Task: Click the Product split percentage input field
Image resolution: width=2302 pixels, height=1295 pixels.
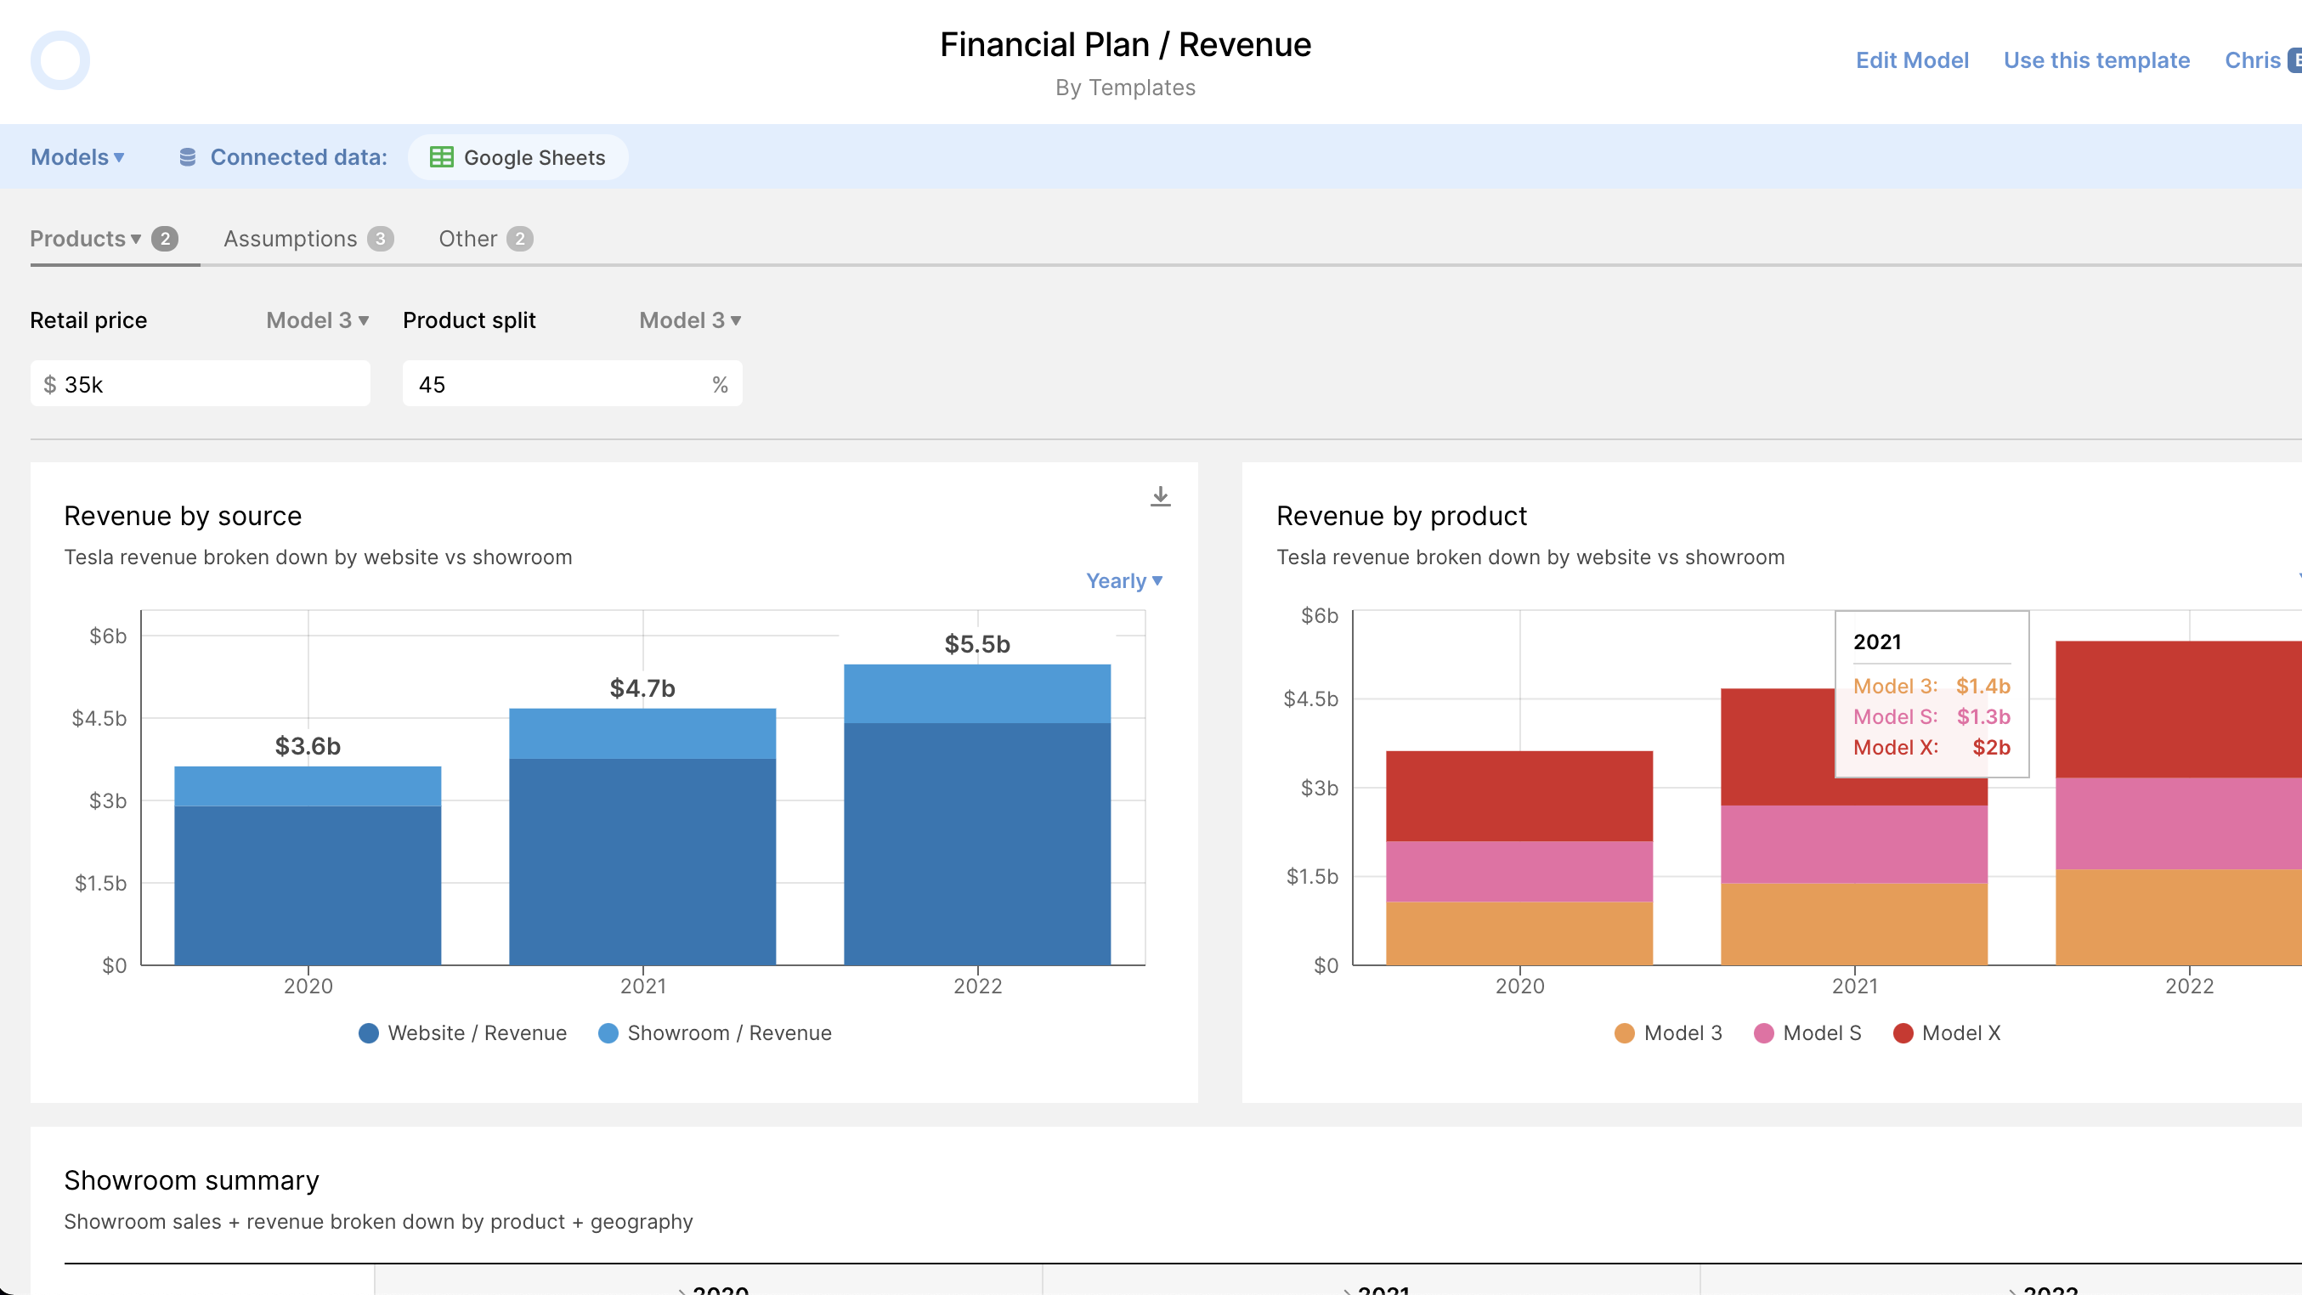Action: 572,382
